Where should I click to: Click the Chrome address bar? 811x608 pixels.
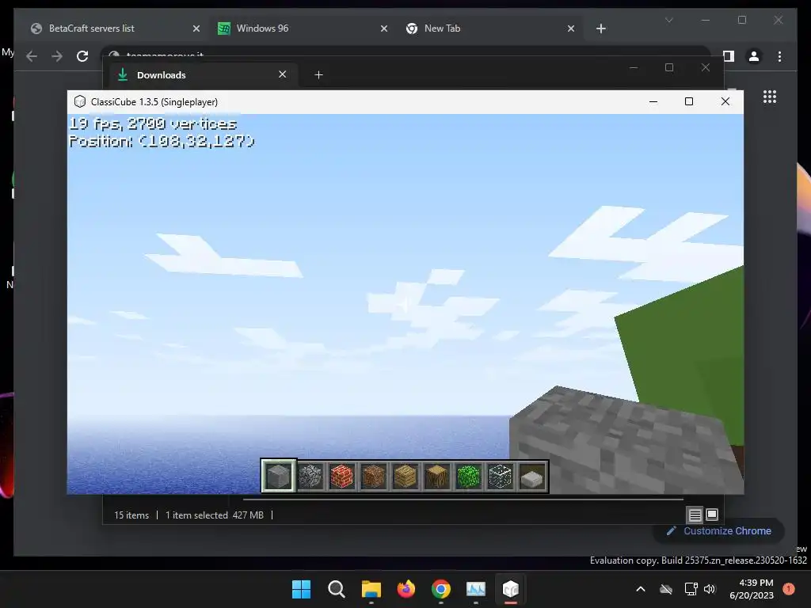tap(405, 51)
